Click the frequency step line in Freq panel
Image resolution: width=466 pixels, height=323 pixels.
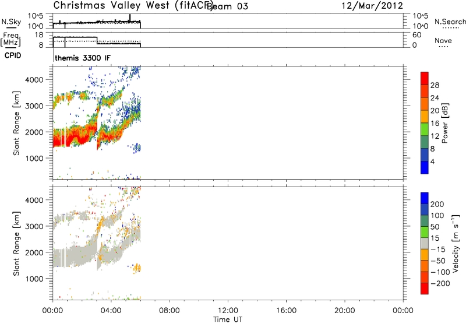pyautogui.click(x=97, y=40)
